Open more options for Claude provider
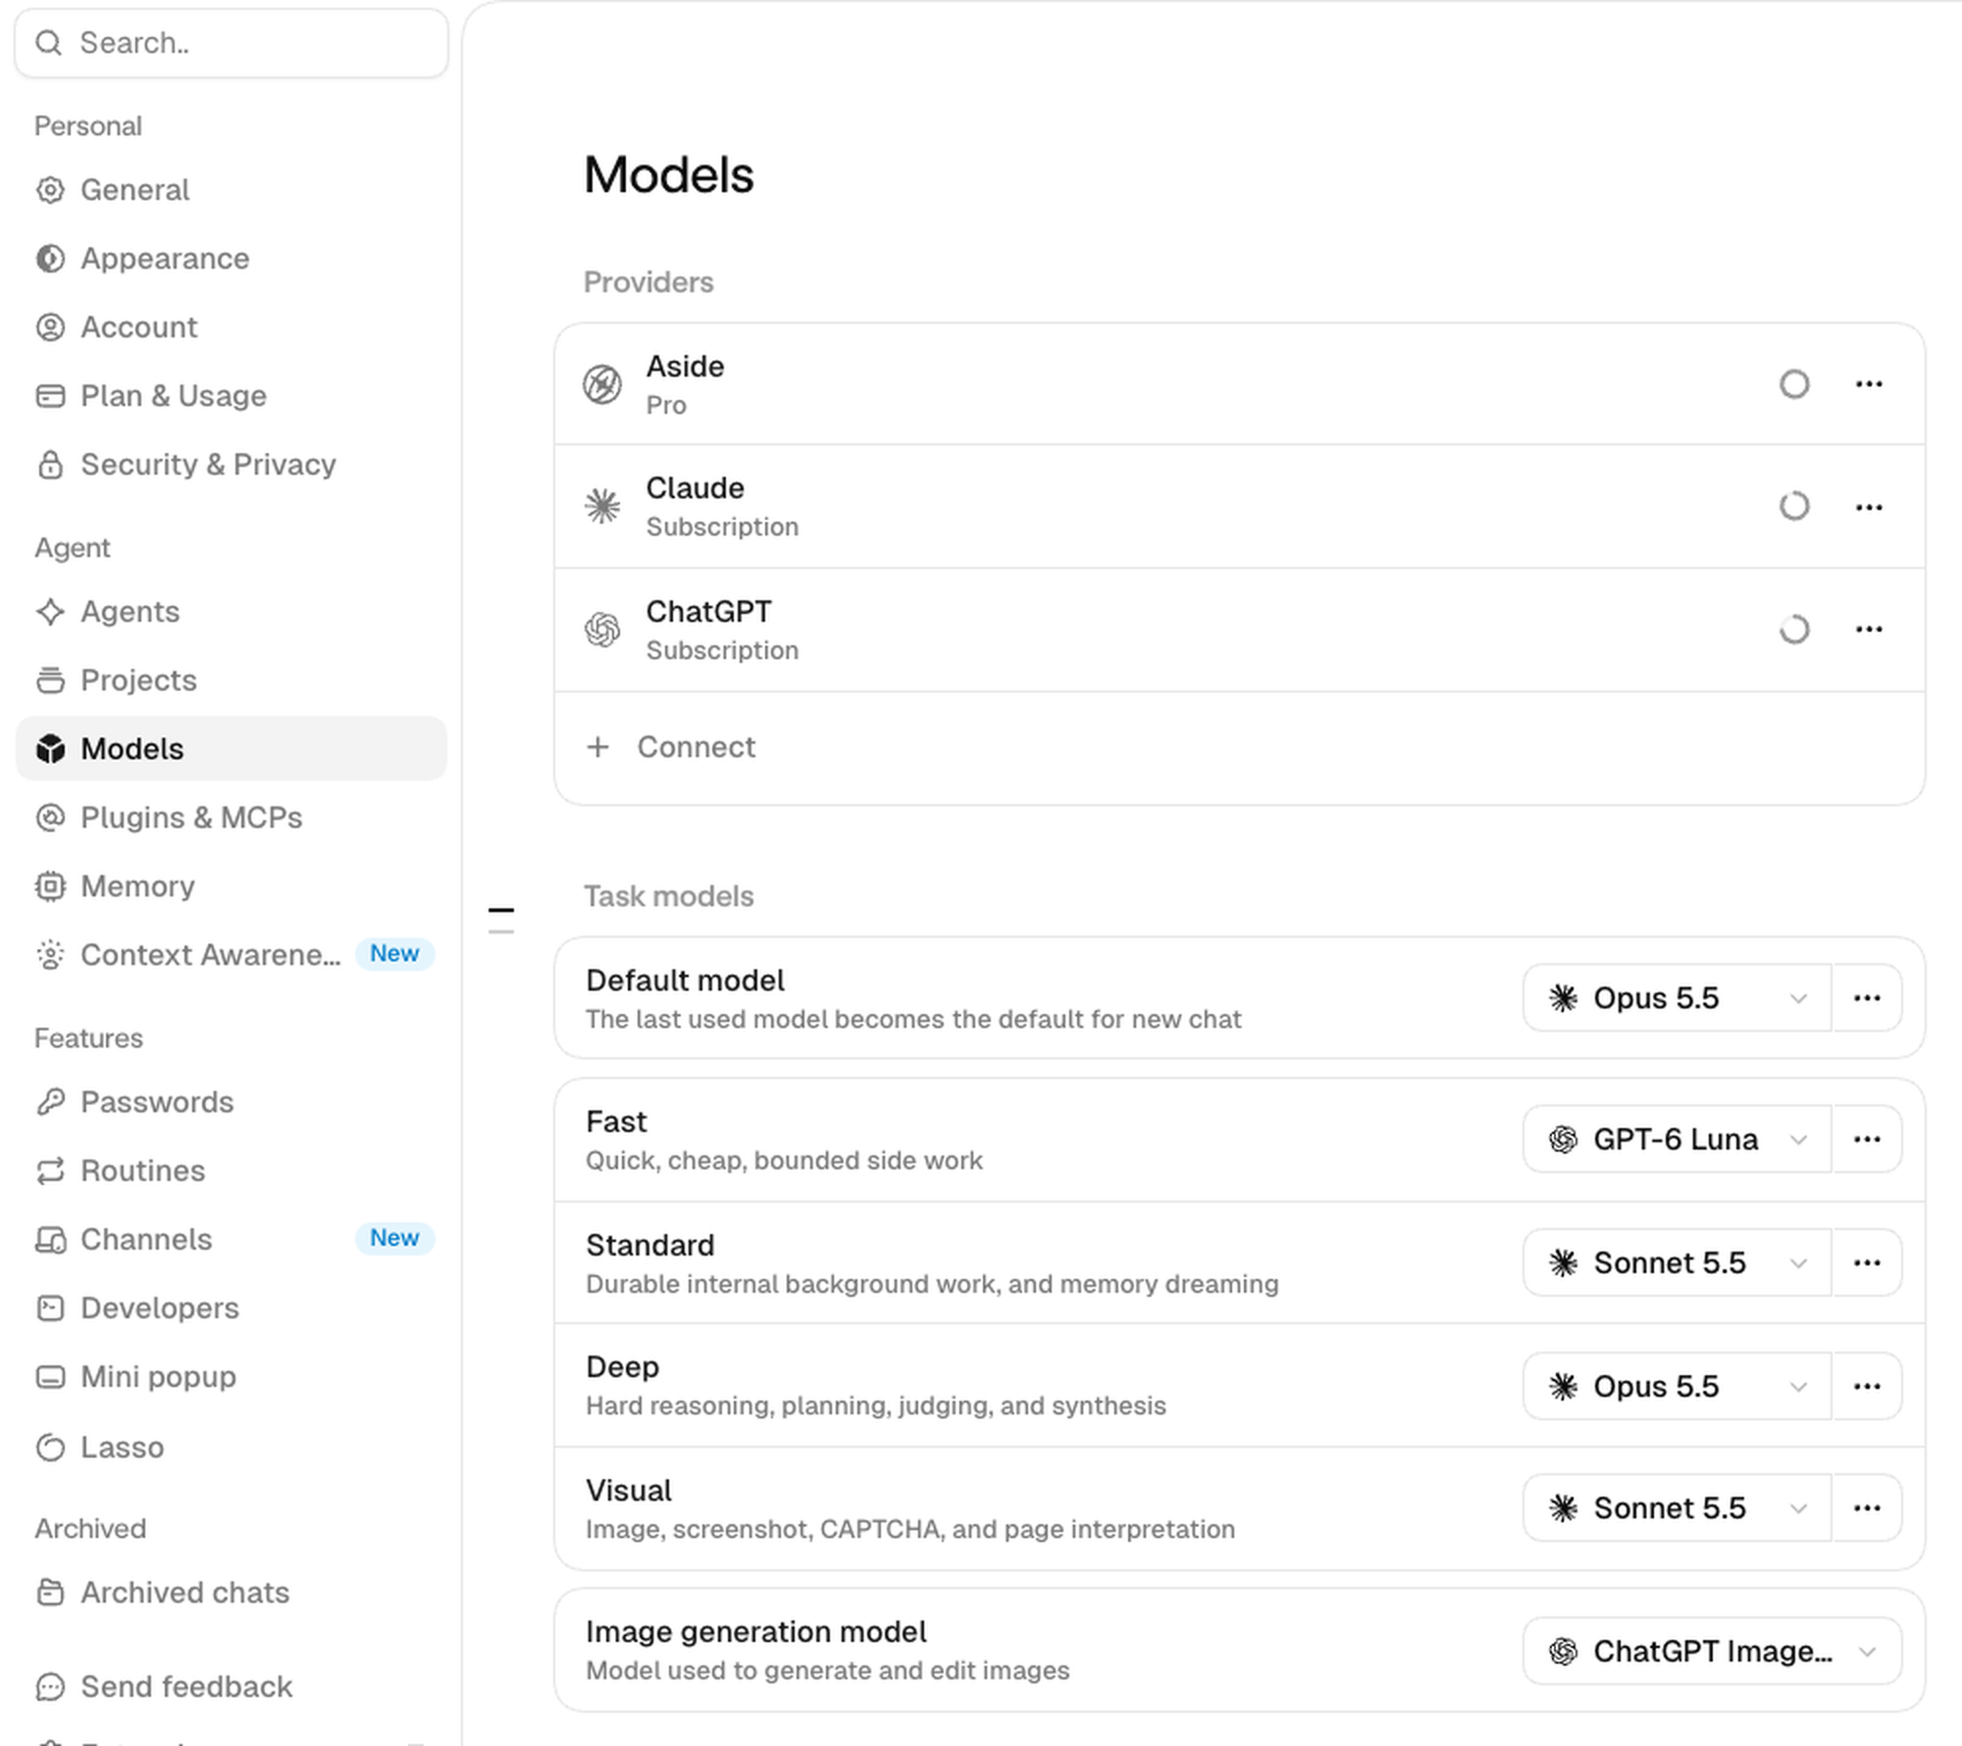The width and height of the screenshot is (1962, 1746). 1868,507
